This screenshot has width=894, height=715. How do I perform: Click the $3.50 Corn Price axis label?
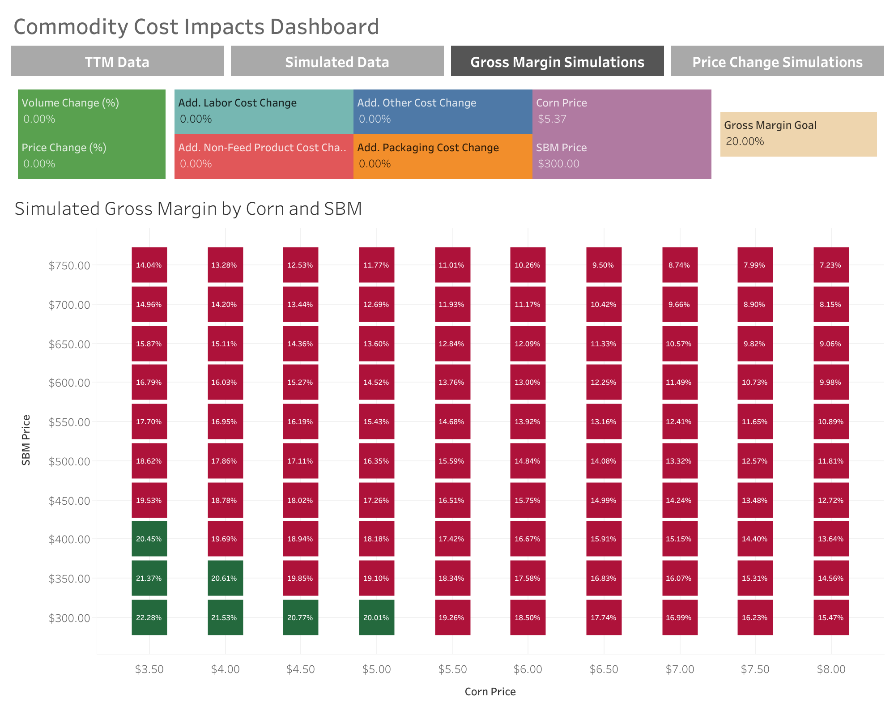149,669
